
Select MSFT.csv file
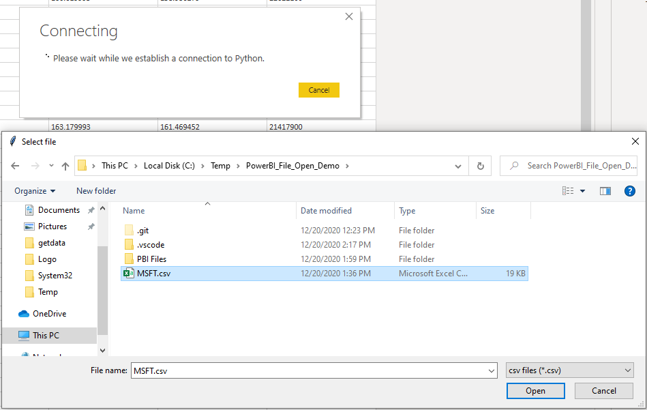(x=325, y=274)
